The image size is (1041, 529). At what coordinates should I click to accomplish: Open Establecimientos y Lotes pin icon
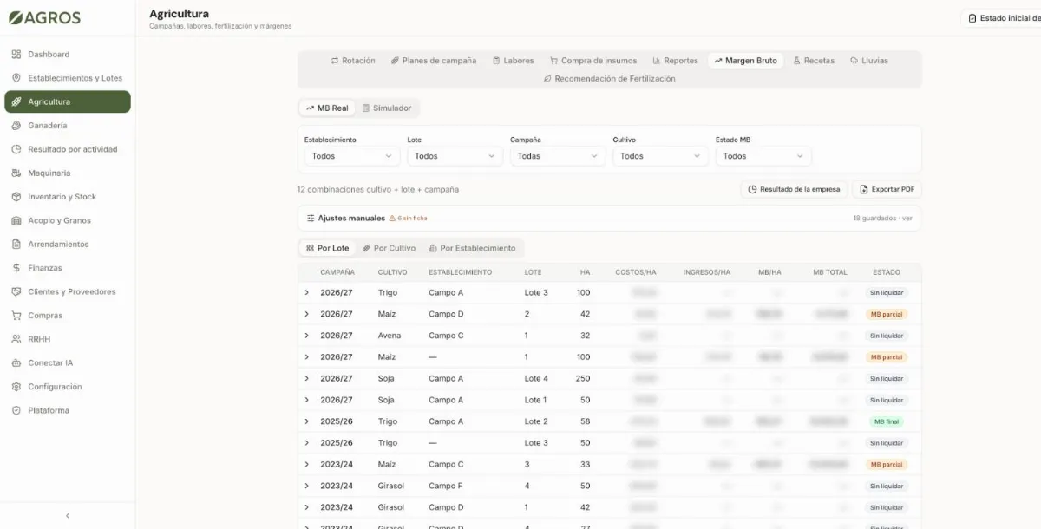coord(16,78)
